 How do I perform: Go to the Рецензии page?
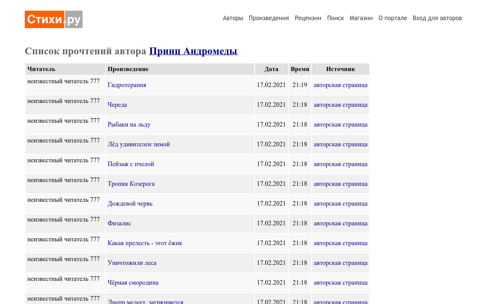tap(308, 18)
